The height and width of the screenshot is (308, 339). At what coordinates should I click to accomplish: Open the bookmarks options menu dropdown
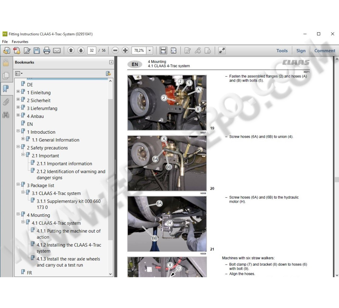pyautogui.click(x=19, y=74)
